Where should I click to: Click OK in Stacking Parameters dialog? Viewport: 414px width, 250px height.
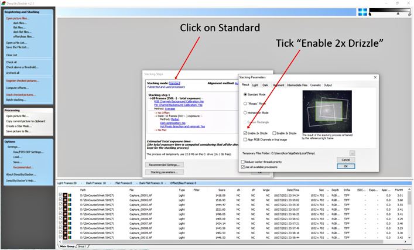coord(346,166)
